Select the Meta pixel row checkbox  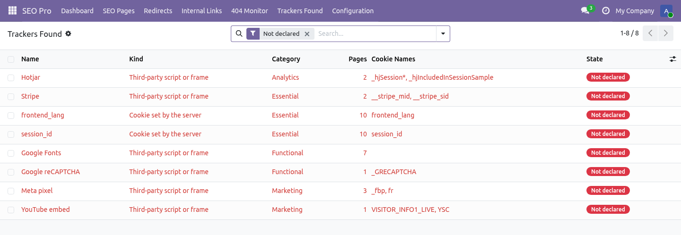pos(11,191)
